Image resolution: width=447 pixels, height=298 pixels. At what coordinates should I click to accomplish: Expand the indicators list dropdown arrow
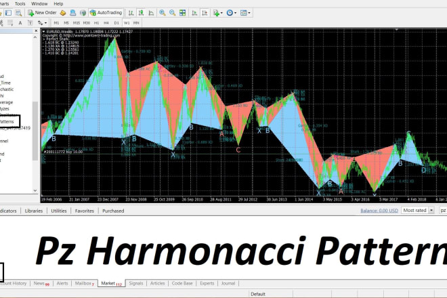(x=221, y=13)
